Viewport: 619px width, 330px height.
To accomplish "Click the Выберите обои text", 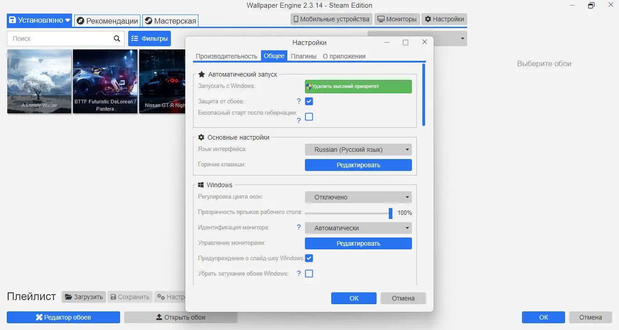I will (544, 64).
